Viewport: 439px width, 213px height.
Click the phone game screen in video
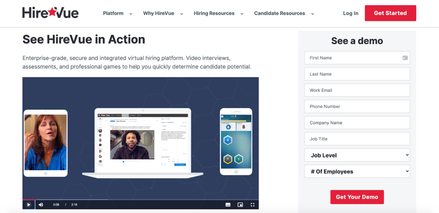tap(236, 141)
